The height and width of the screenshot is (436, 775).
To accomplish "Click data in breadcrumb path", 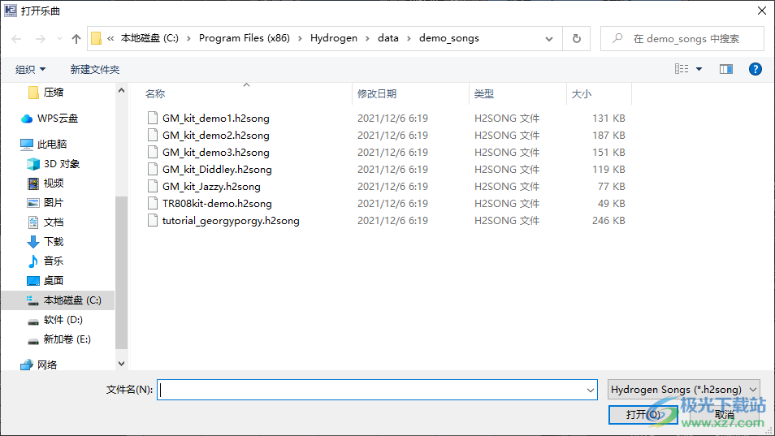I will pos(388,38).
